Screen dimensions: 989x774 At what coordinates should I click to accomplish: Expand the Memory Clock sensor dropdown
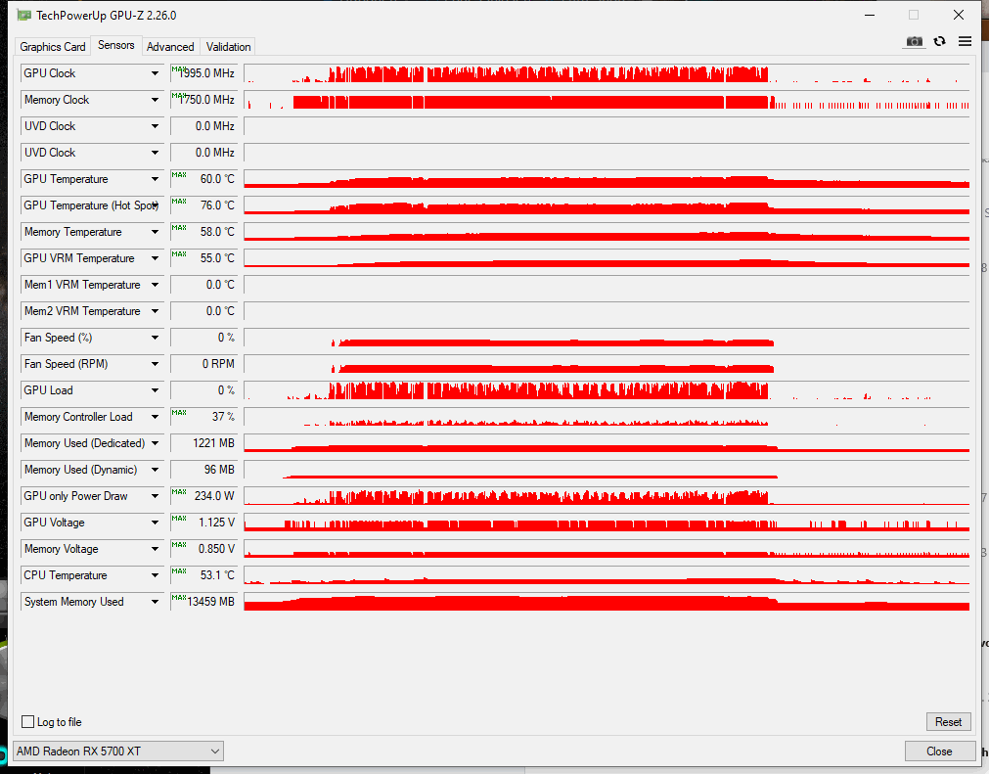point(155,101)
